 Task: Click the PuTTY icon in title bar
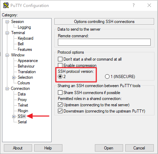pyautogui.click(x=6, y=5)
